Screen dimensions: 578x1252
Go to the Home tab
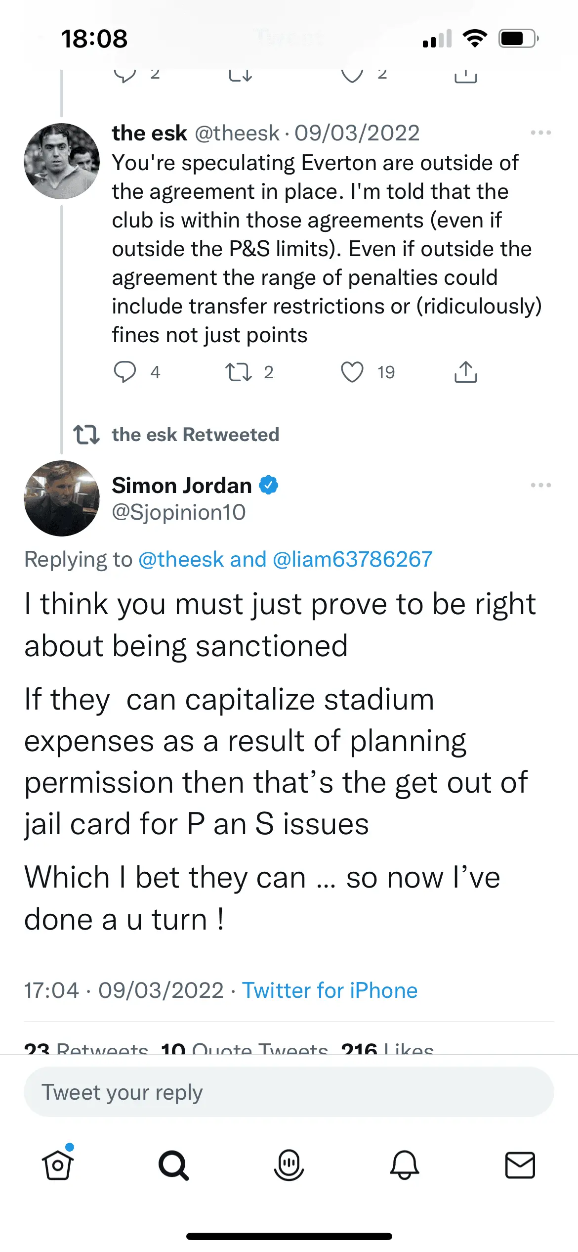(58, 1165)
